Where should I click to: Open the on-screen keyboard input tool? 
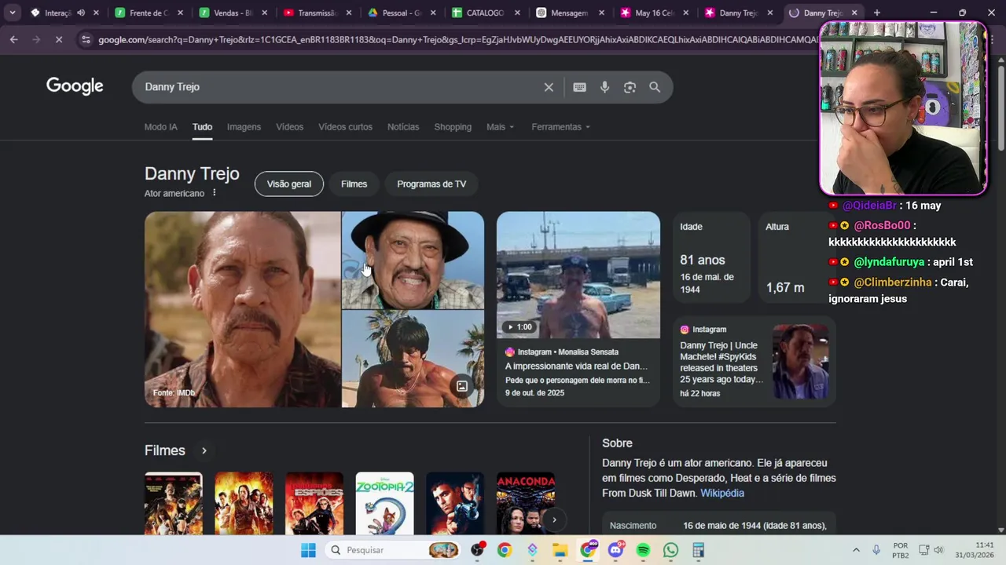click(579, 87)
